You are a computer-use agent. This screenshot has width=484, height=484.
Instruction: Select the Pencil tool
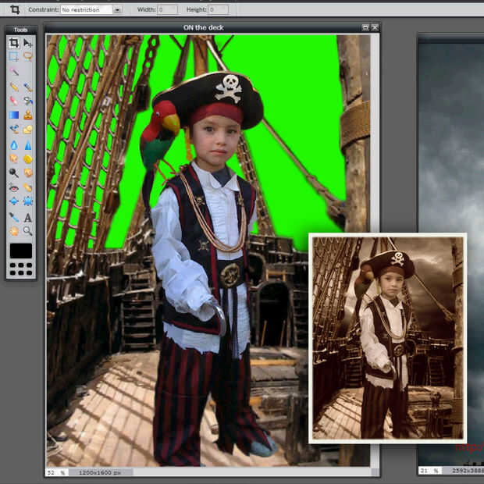13,87
